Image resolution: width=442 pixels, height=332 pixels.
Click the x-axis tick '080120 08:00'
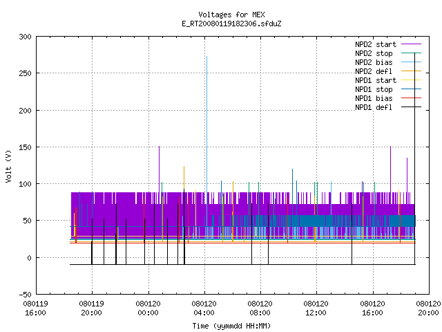coord(260,308)
